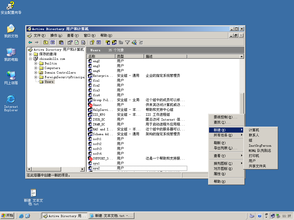The height and width of the screenshot is (220, 294).
Task: Toggle the Show/Hide Console Tree toolbar icon
Action: click(x=52, y=42)
